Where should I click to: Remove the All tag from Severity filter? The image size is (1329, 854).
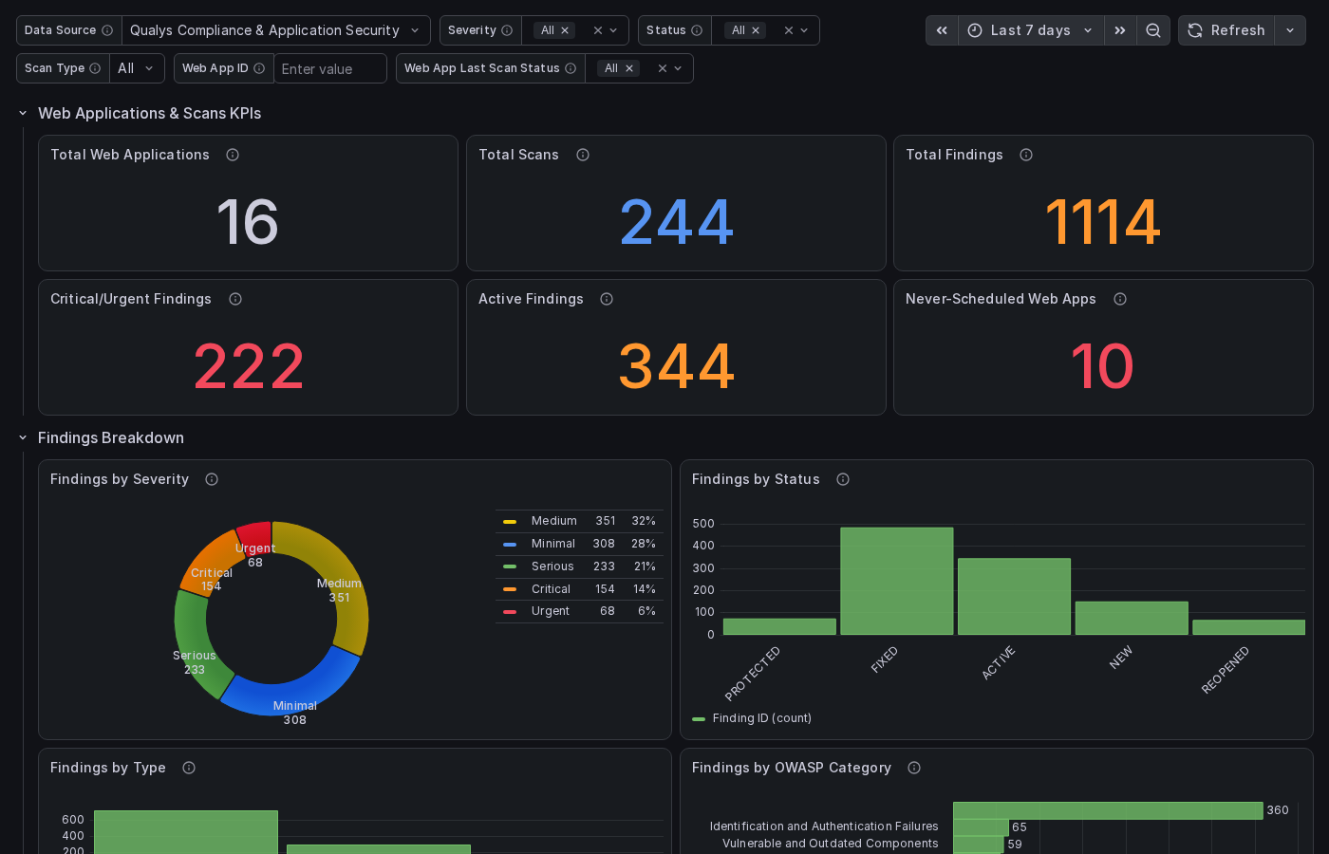tap(565, 30)
